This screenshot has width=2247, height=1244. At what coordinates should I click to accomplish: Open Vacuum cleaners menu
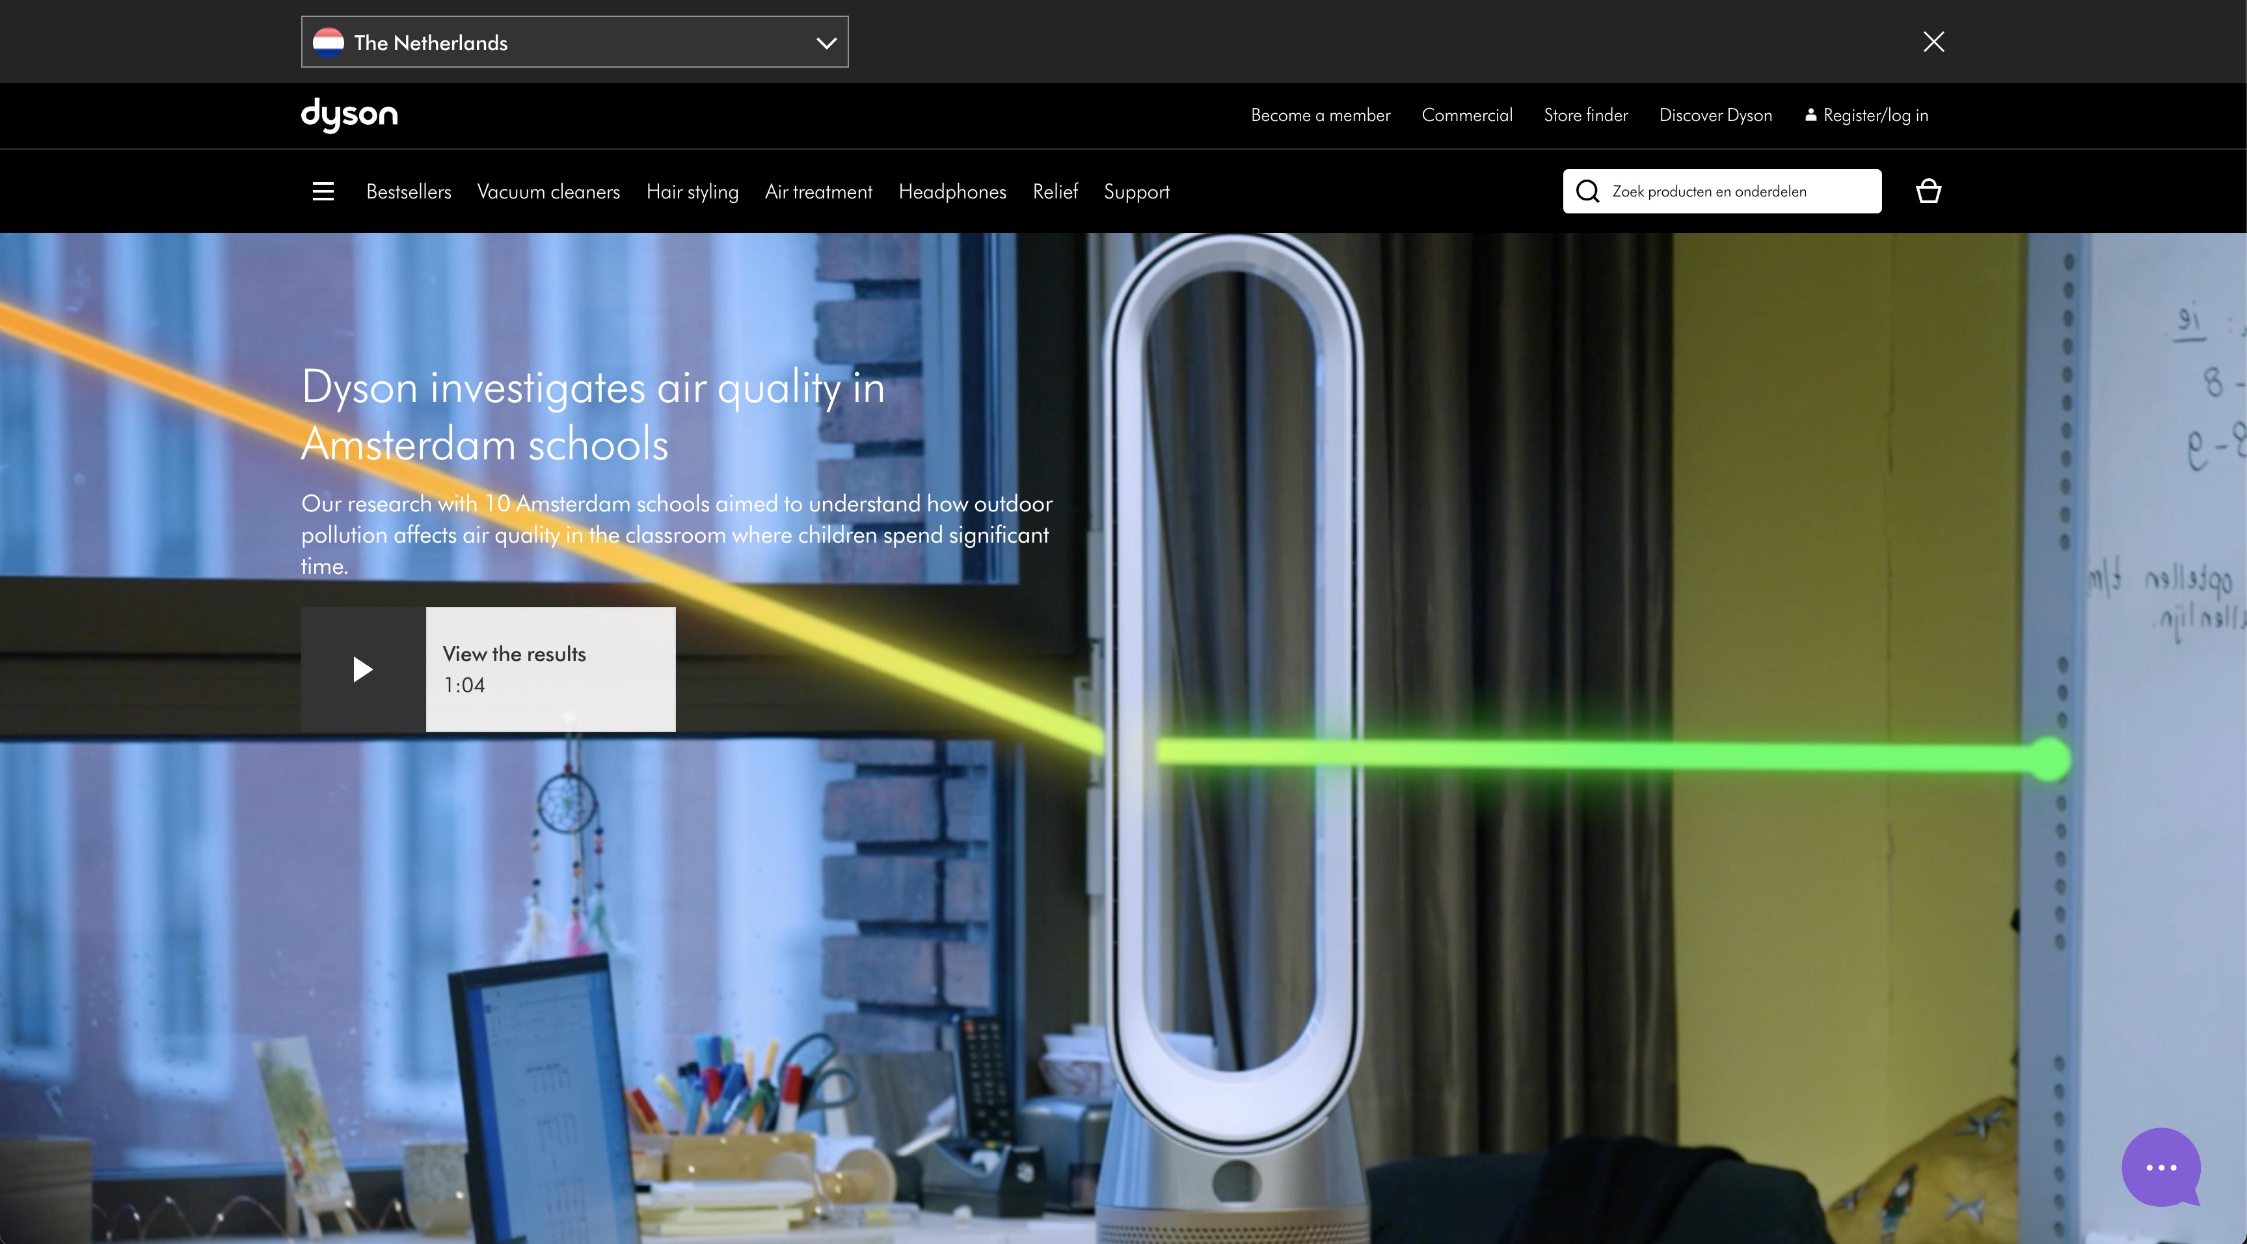pos(548,192)
